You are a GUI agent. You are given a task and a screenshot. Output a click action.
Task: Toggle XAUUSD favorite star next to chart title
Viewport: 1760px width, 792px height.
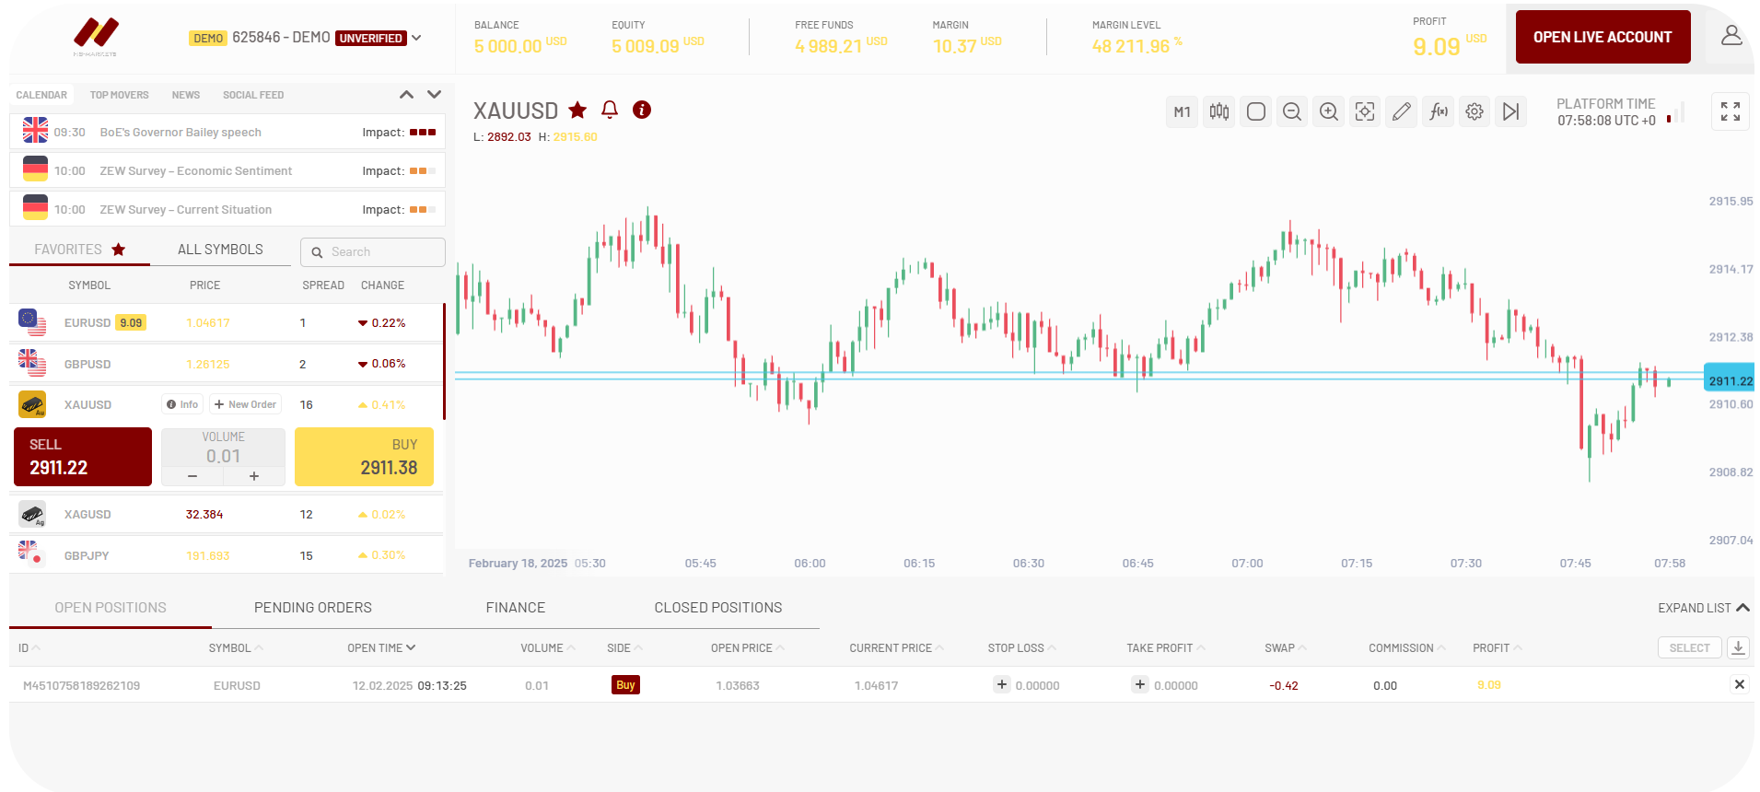pyautogui.click(x=577, y=111)
